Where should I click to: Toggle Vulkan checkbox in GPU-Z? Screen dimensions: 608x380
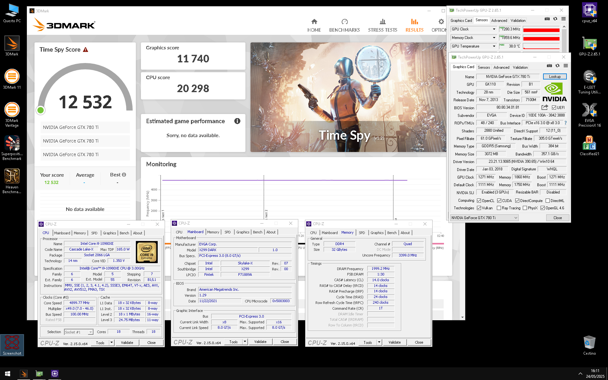pyautogui.click(x=479, y=208)
